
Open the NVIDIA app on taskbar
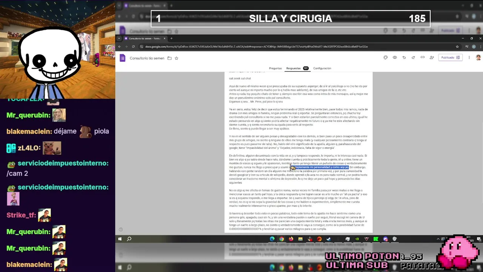click(357, 239)
